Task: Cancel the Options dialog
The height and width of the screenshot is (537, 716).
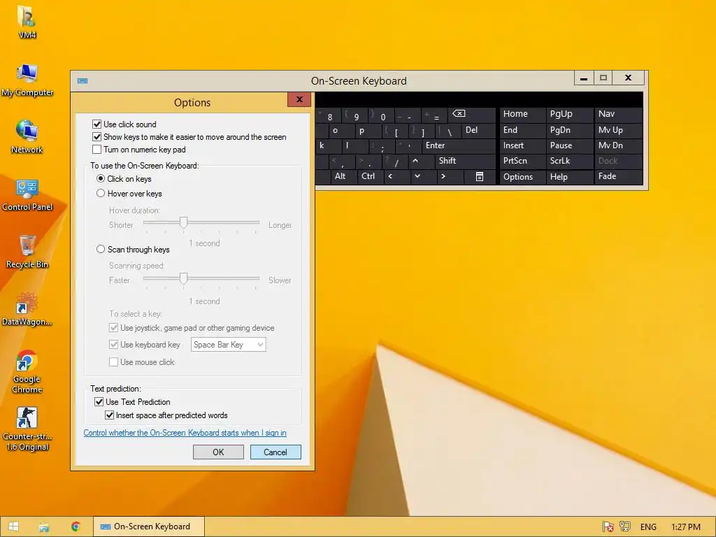Action: tap(275, 452)
